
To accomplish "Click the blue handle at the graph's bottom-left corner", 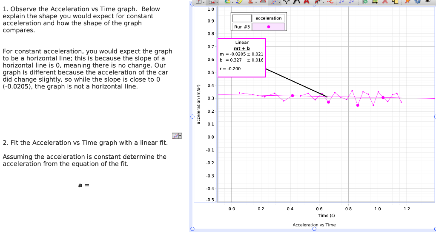I will click(192, 228).
